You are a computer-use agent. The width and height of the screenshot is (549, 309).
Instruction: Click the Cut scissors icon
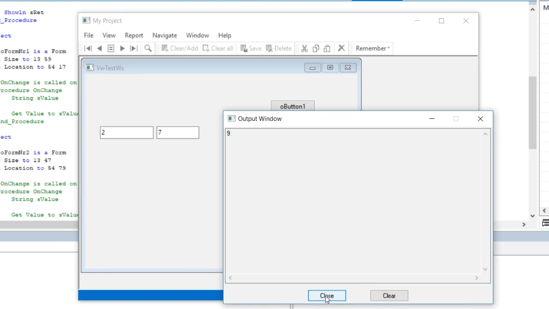point(305,48)
